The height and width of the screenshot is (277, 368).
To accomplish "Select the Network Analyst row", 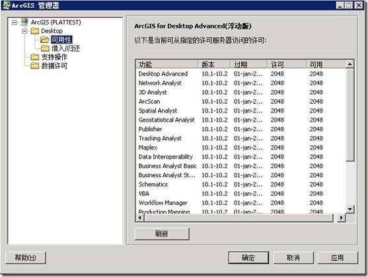I will [240, 83].
